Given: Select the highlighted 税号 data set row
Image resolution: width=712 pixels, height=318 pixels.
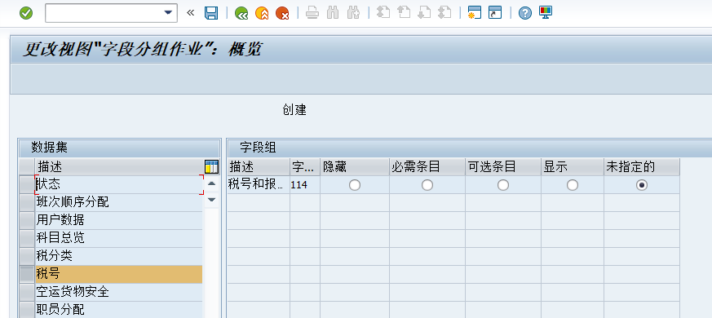Looking at the screenshot, I should click(119, 274).
